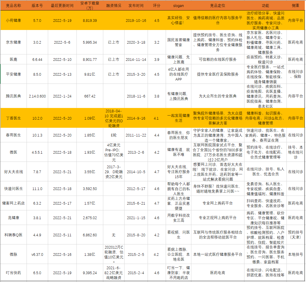The height and width of the screenshot is (282, 306).
Task: Select the 丁香医生 name cell
Action: click(13, 118)
